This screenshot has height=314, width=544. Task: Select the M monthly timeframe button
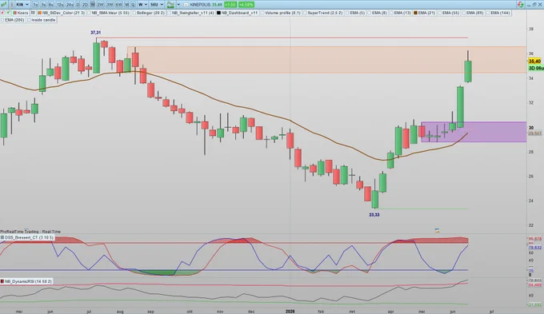pos(126,5)
